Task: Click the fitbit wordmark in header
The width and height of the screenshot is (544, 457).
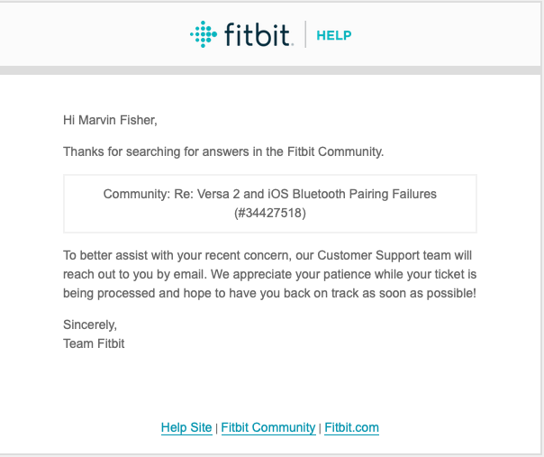Action: tap(257, 34)
